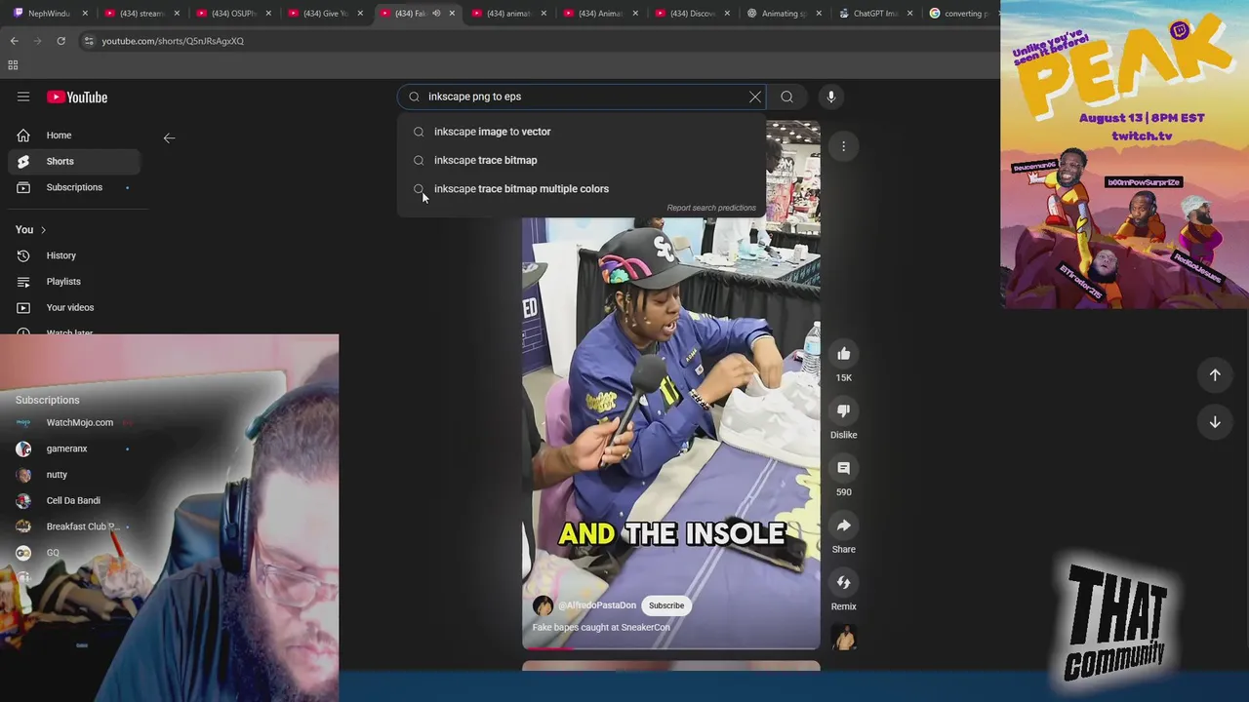The height and width of the screenshot is (702, 1249).
Task: Open the @AlfredoPastaDon channel name
Action: click(x=596, y=605)
